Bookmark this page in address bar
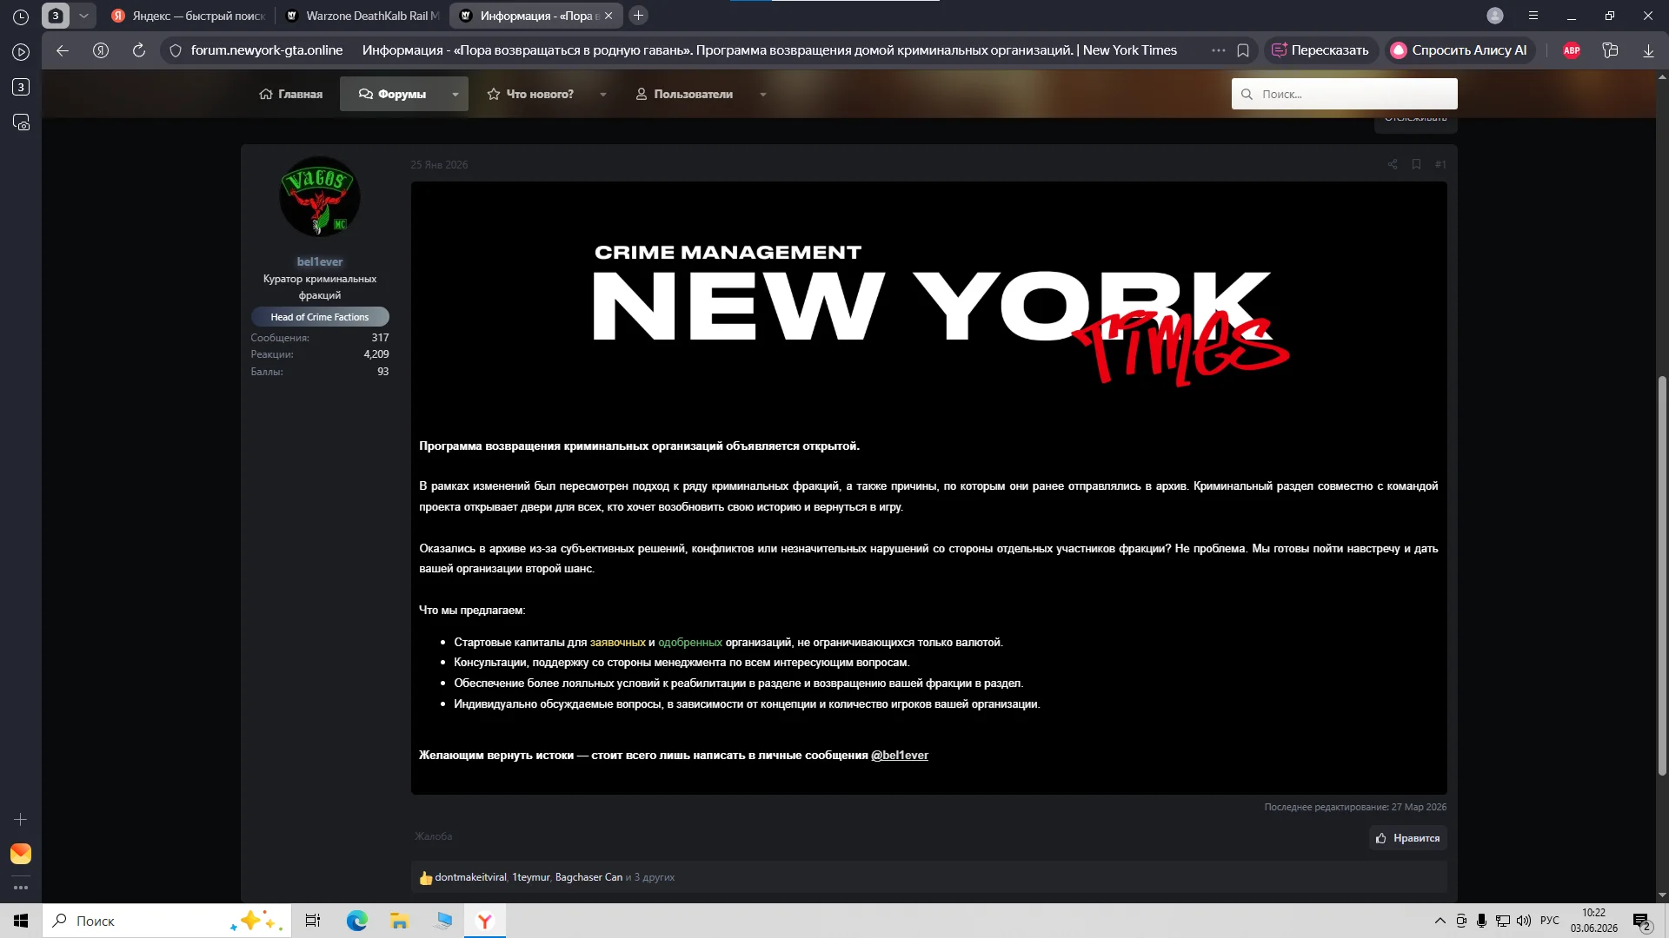 point(1243,50)
